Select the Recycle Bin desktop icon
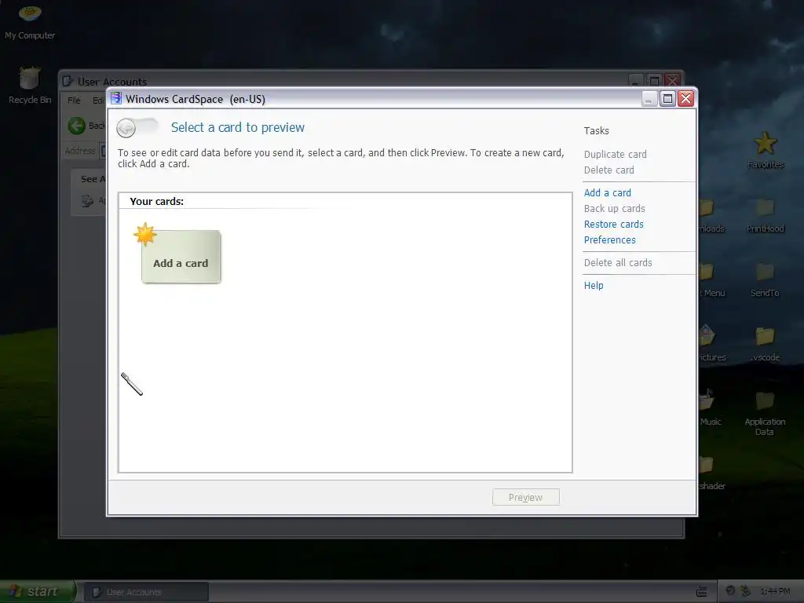Screen dimensions: 804x603 click(30, 86)
